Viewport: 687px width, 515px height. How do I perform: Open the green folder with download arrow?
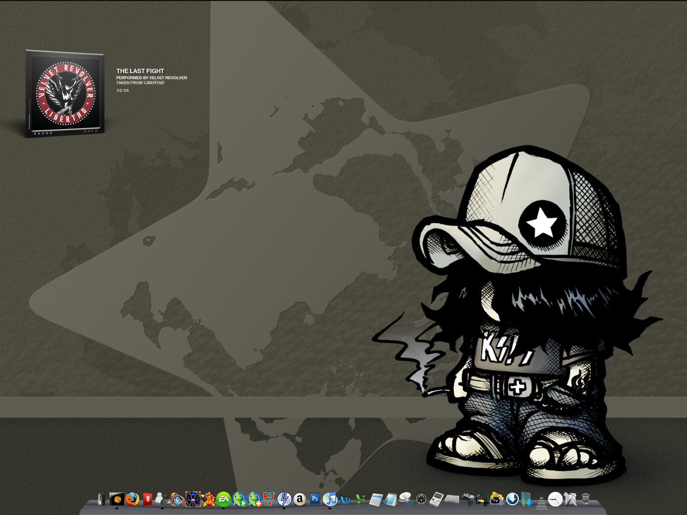527,499
